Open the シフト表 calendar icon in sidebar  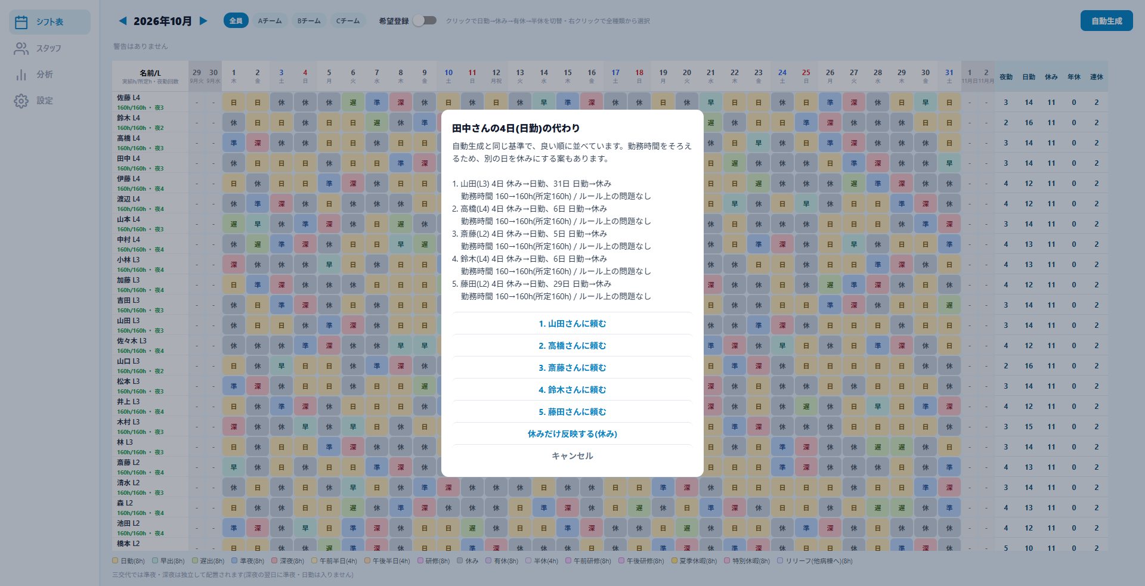[21, 22]
